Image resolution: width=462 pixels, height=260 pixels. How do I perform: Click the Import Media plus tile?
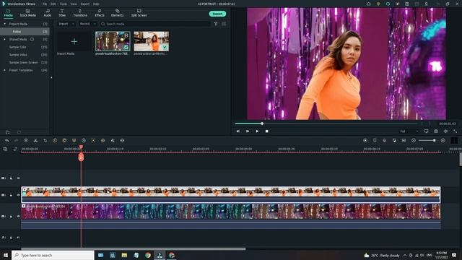coord(74,42)
